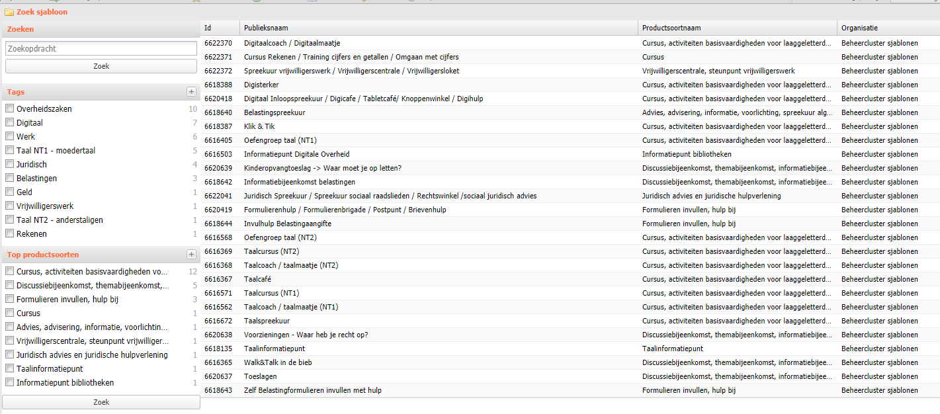Select Formulierenhulp / Formulierenbrigade row
Screen dimensions: 940x414
[x=570, y=210]
